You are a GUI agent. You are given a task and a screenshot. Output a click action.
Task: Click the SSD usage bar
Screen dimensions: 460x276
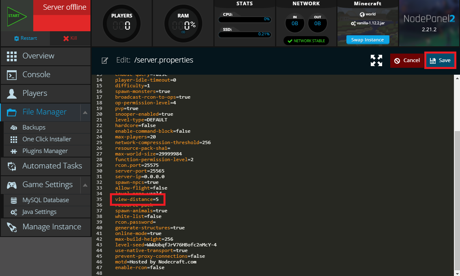(x=245, y=34)
